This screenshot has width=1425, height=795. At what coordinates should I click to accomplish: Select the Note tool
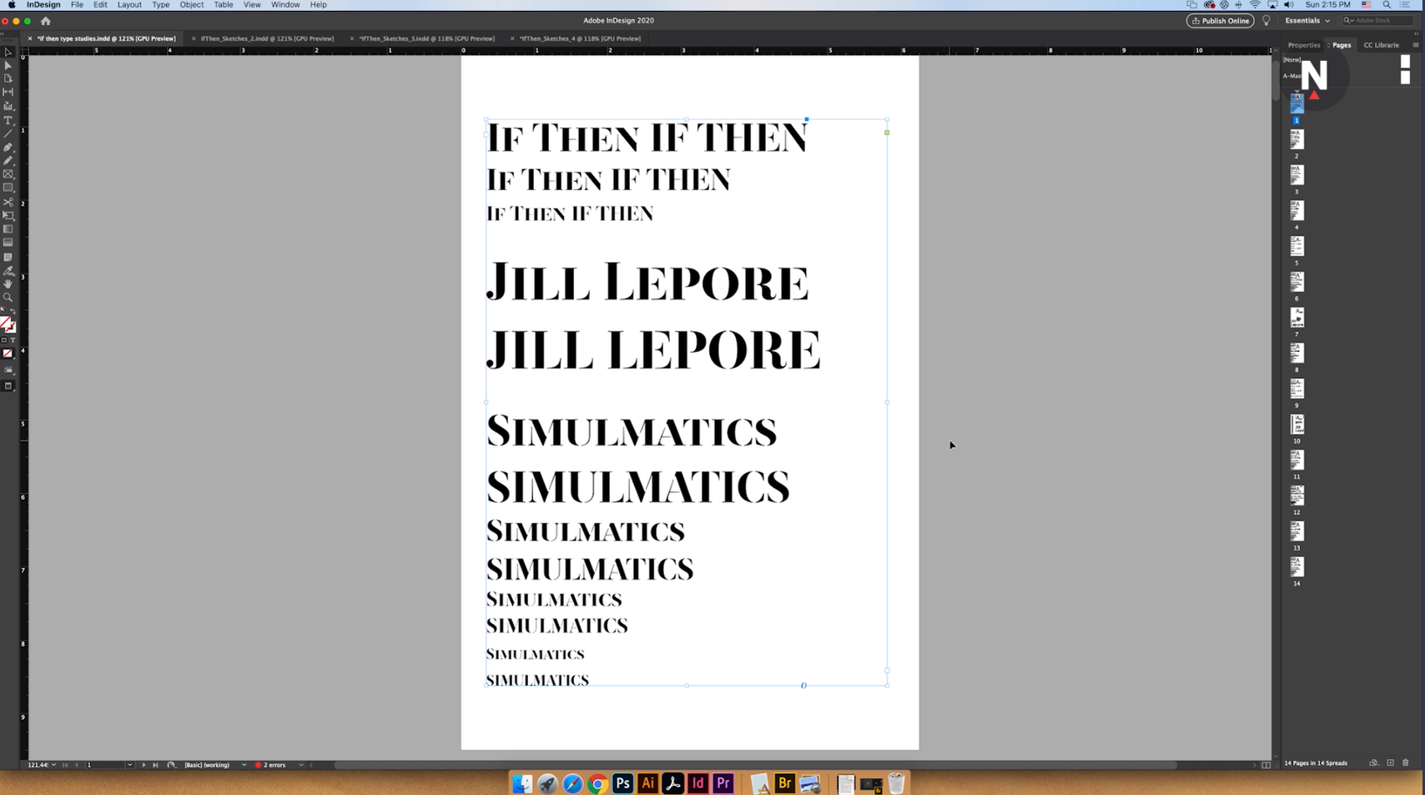8,257
